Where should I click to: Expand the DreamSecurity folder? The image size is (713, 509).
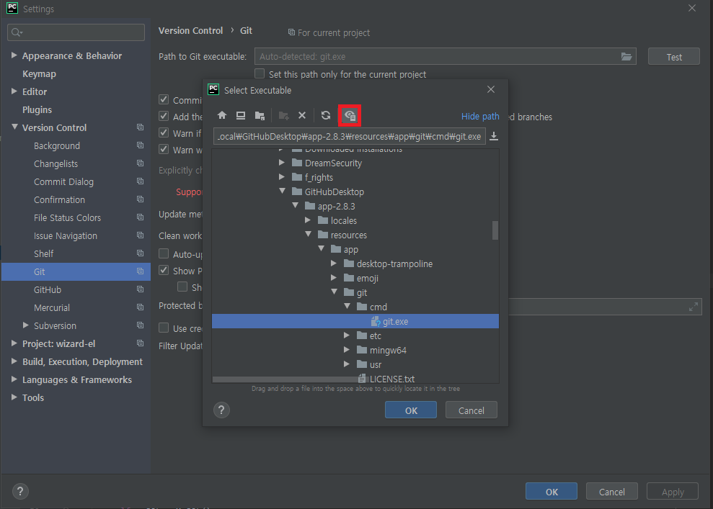(281, 163)
